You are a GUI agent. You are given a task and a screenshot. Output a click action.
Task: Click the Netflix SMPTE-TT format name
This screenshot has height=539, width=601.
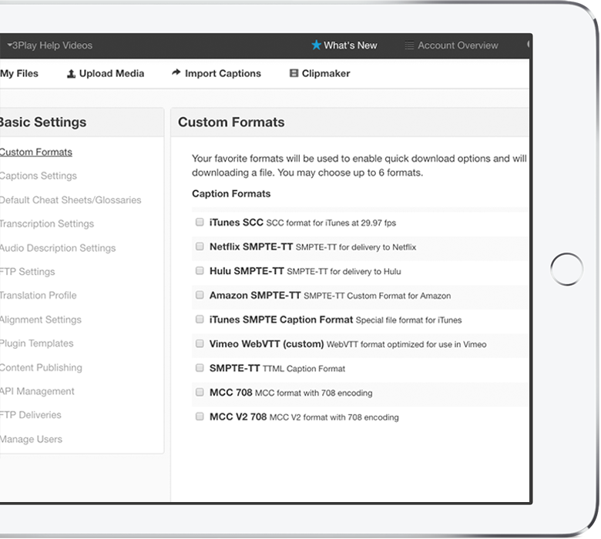click(251, 246)
